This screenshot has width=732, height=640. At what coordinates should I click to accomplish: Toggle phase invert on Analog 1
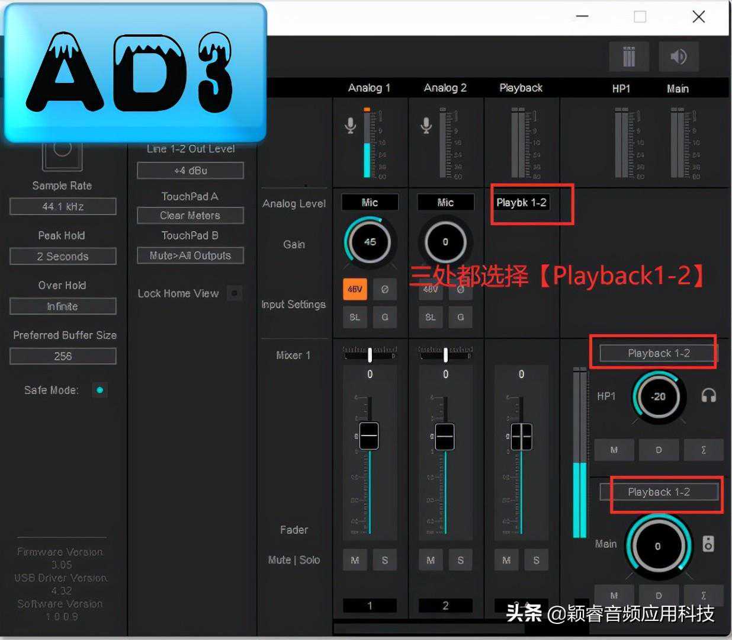384,289
